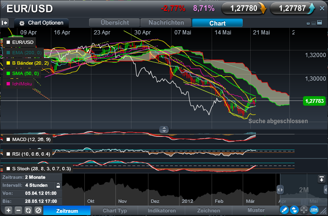This screenshot has width=328, height=216.
Task: Set the largest panel size icon
Action: click(x=320, y=22)
